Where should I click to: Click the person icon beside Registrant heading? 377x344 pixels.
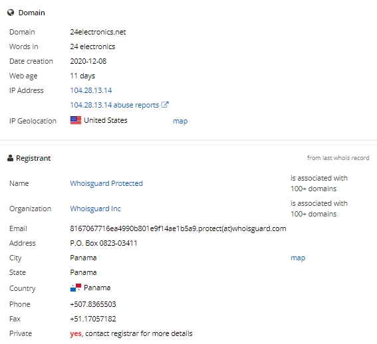click(10, 158)
